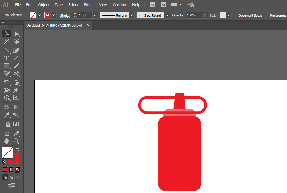Expand the stroke weight dropdown
The height and width of the screenshot is (193, 287).
click(x=95, y=15)
